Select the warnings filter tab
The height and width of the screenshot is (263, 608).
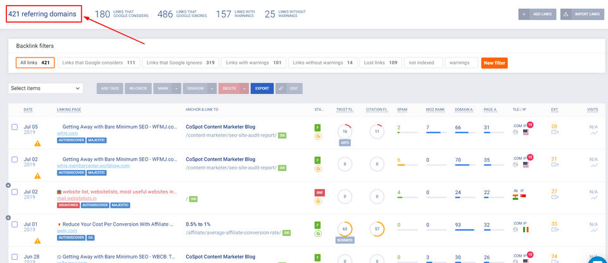point(461,63)
